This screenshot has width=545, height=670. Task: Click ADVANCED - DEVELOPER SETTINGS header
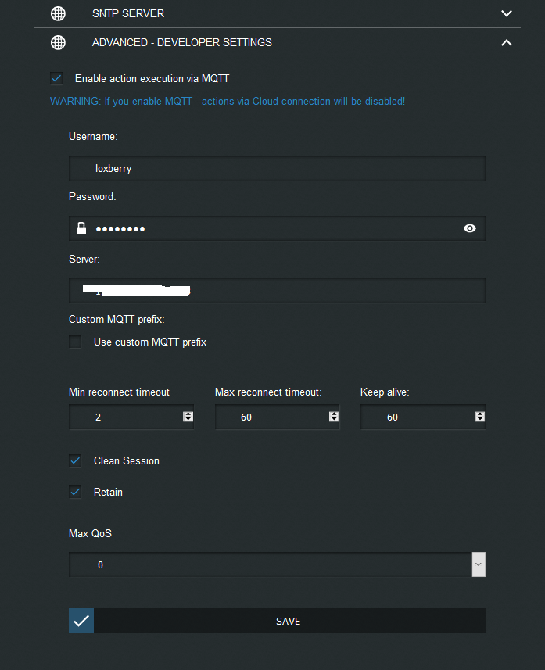[182, 42]
